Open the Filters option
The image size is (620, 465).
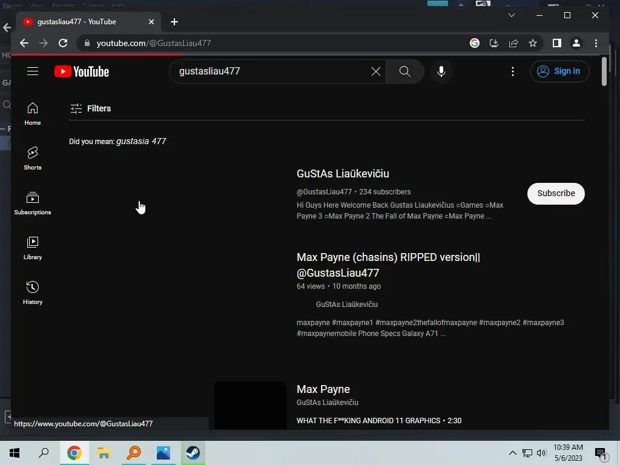(91, 108)
